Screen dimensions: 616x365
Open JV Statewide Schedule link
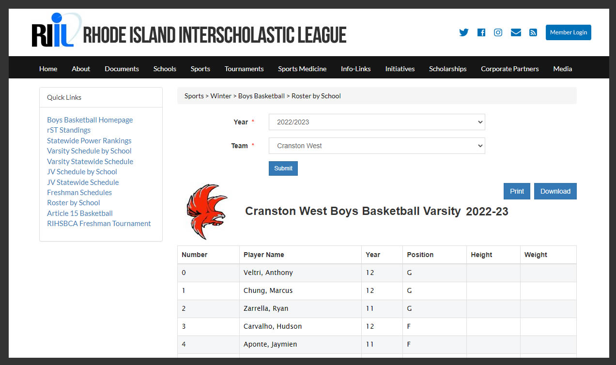(83, 182)
